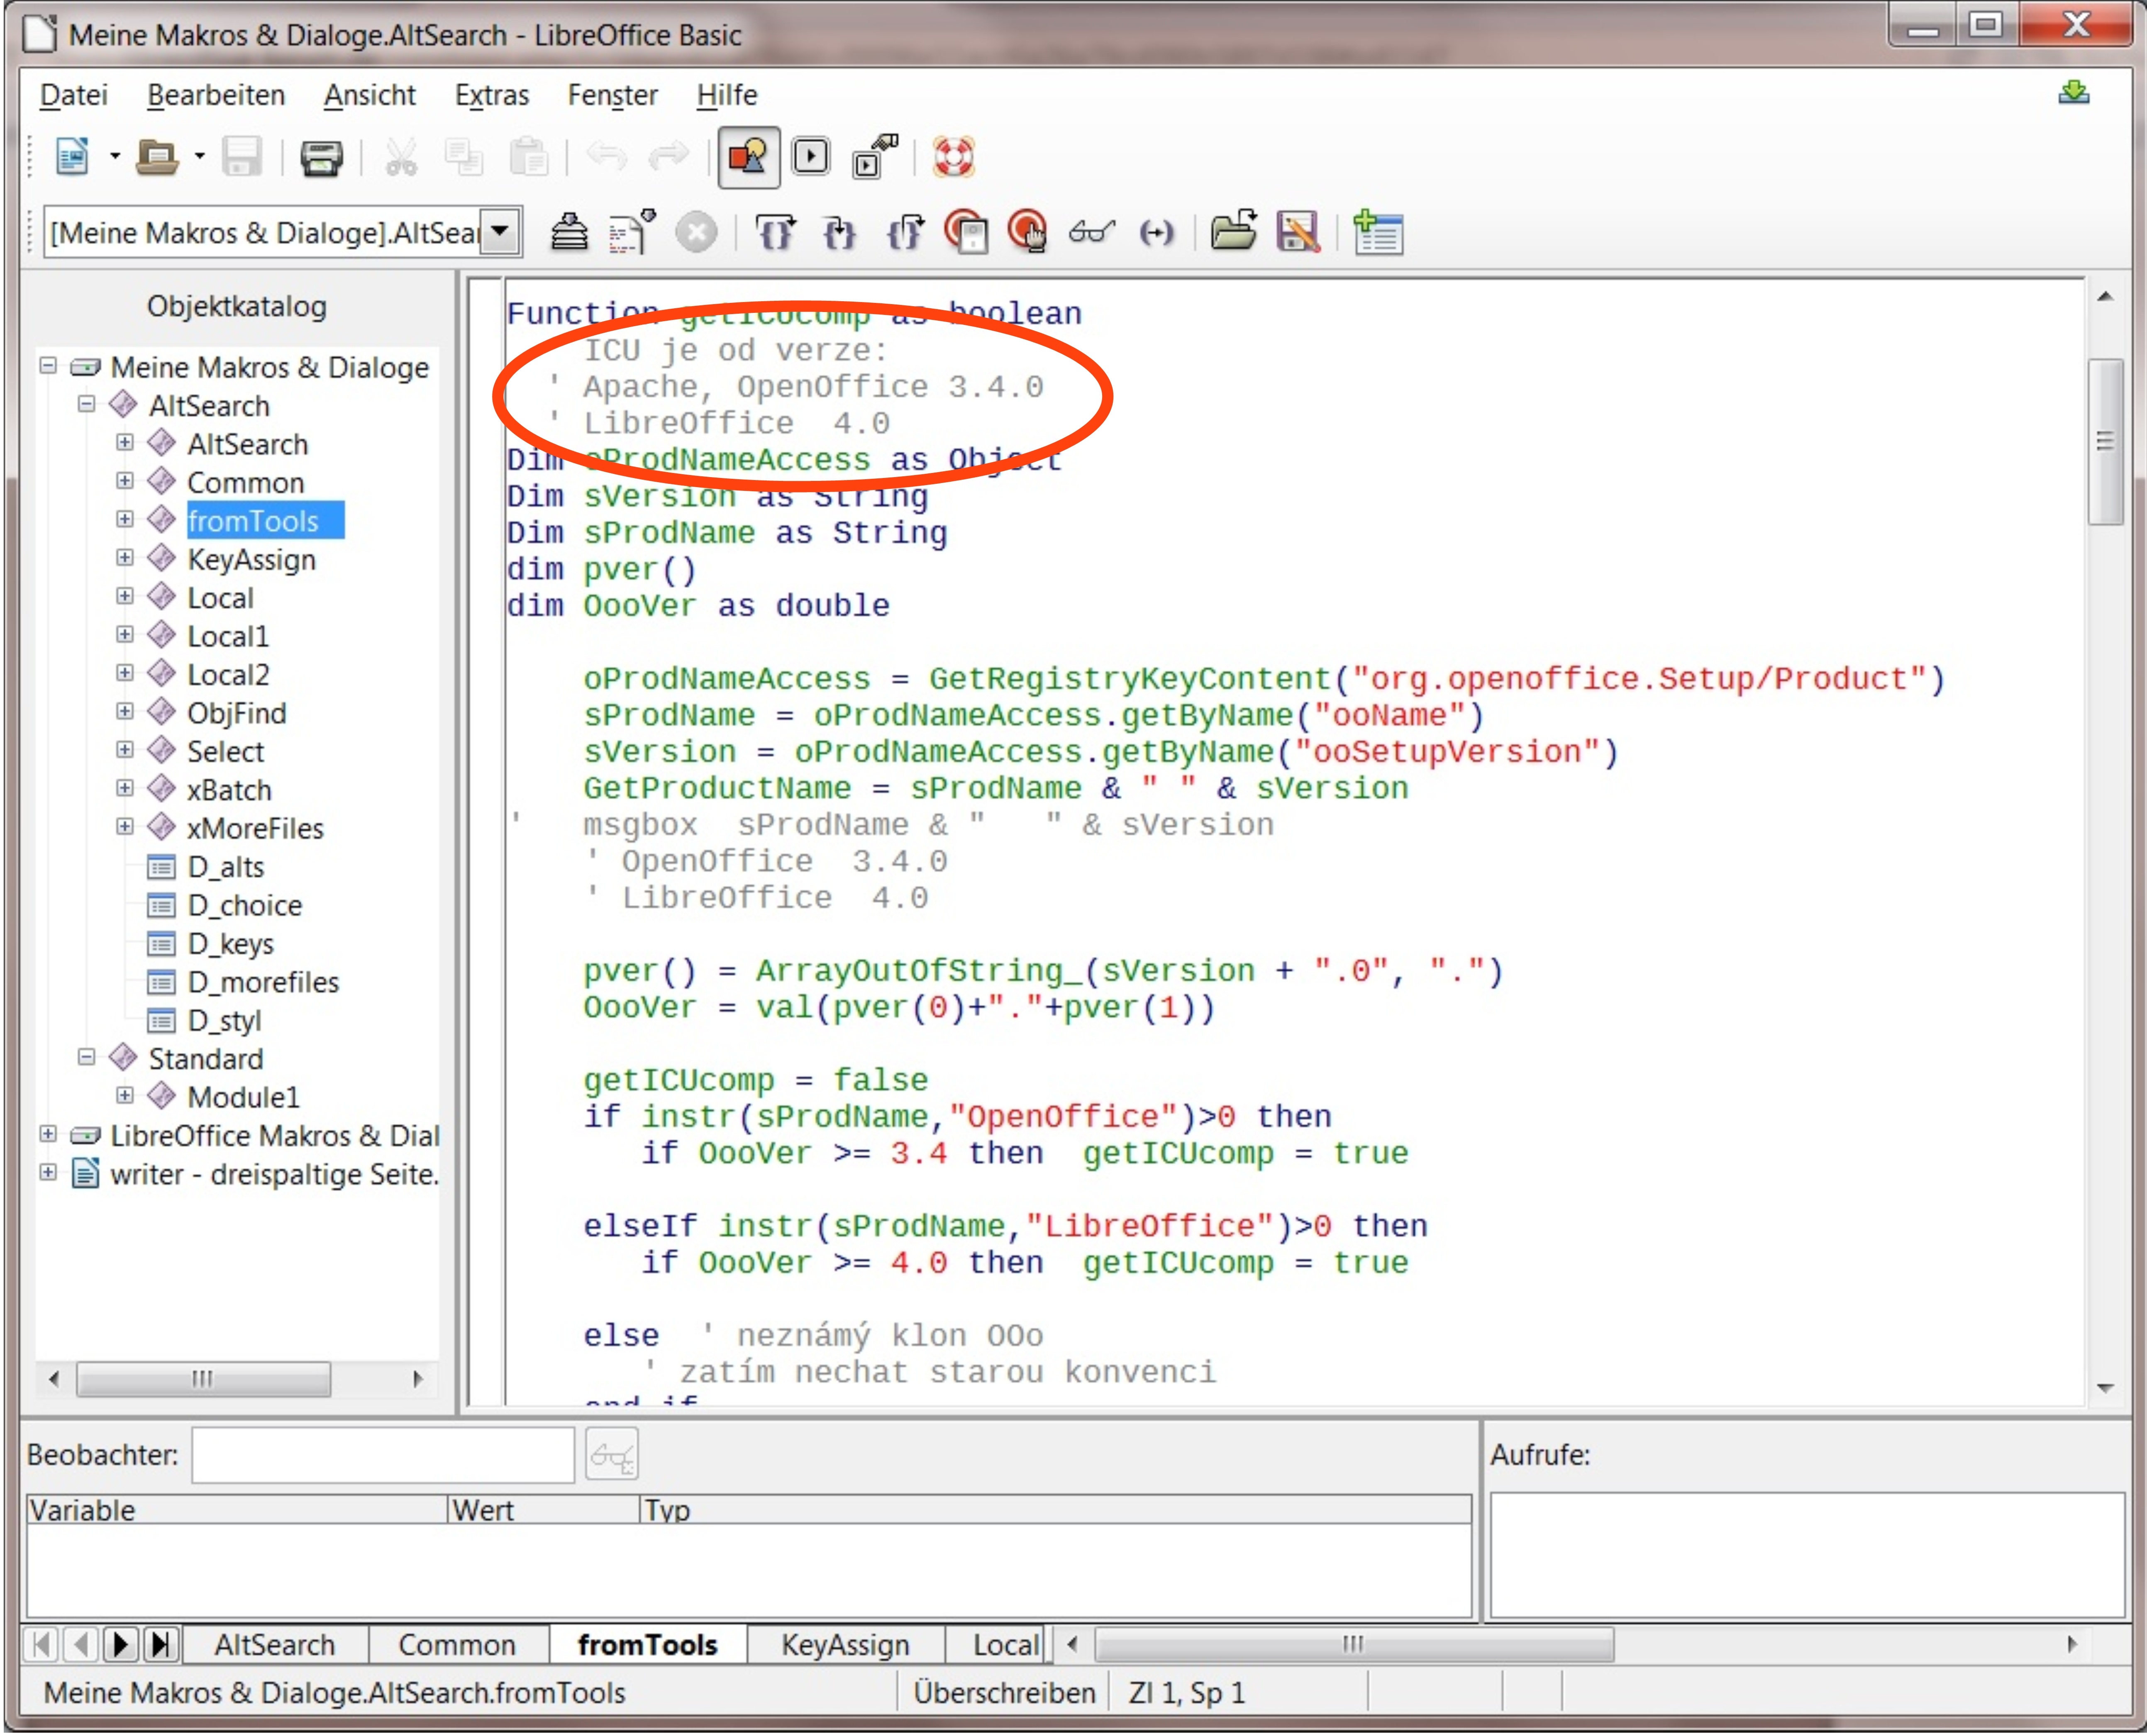Open the Extras menu
The image size is (2147, 1736).
[492, 95]
